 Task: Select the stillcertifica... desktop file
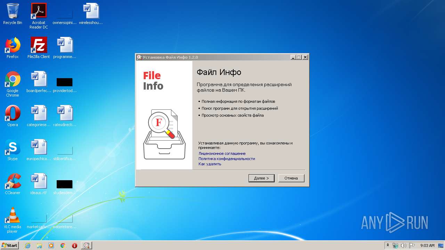(x=65, y=153)
